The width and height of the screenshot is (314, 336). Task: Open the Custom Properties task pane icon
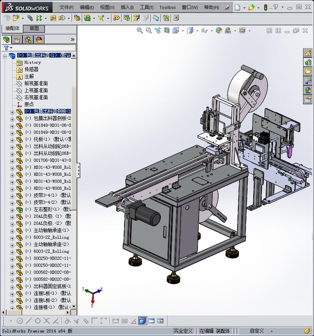[x=308, y=100]
